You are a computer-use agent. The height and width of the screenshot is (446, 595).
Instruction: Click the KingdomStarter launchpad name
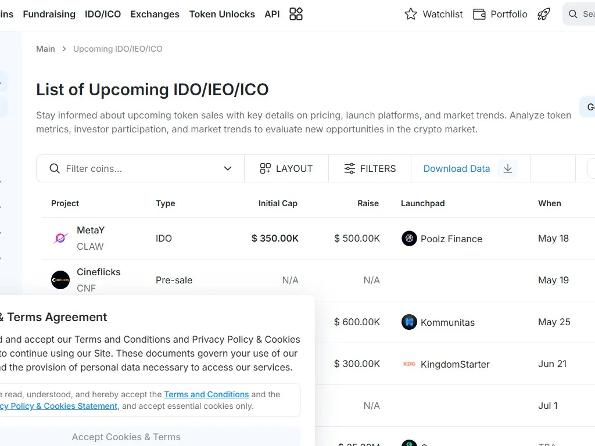[456, 364]
